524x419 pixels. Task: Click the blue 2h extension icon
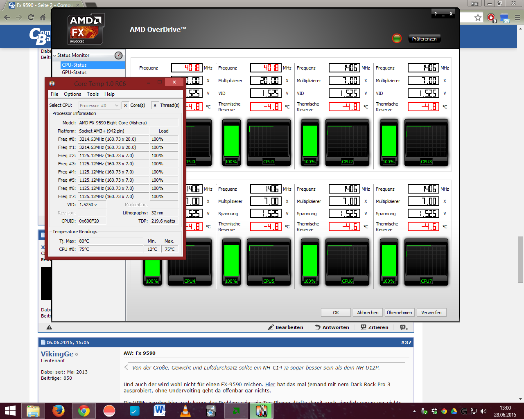click(x=505, y=18)
